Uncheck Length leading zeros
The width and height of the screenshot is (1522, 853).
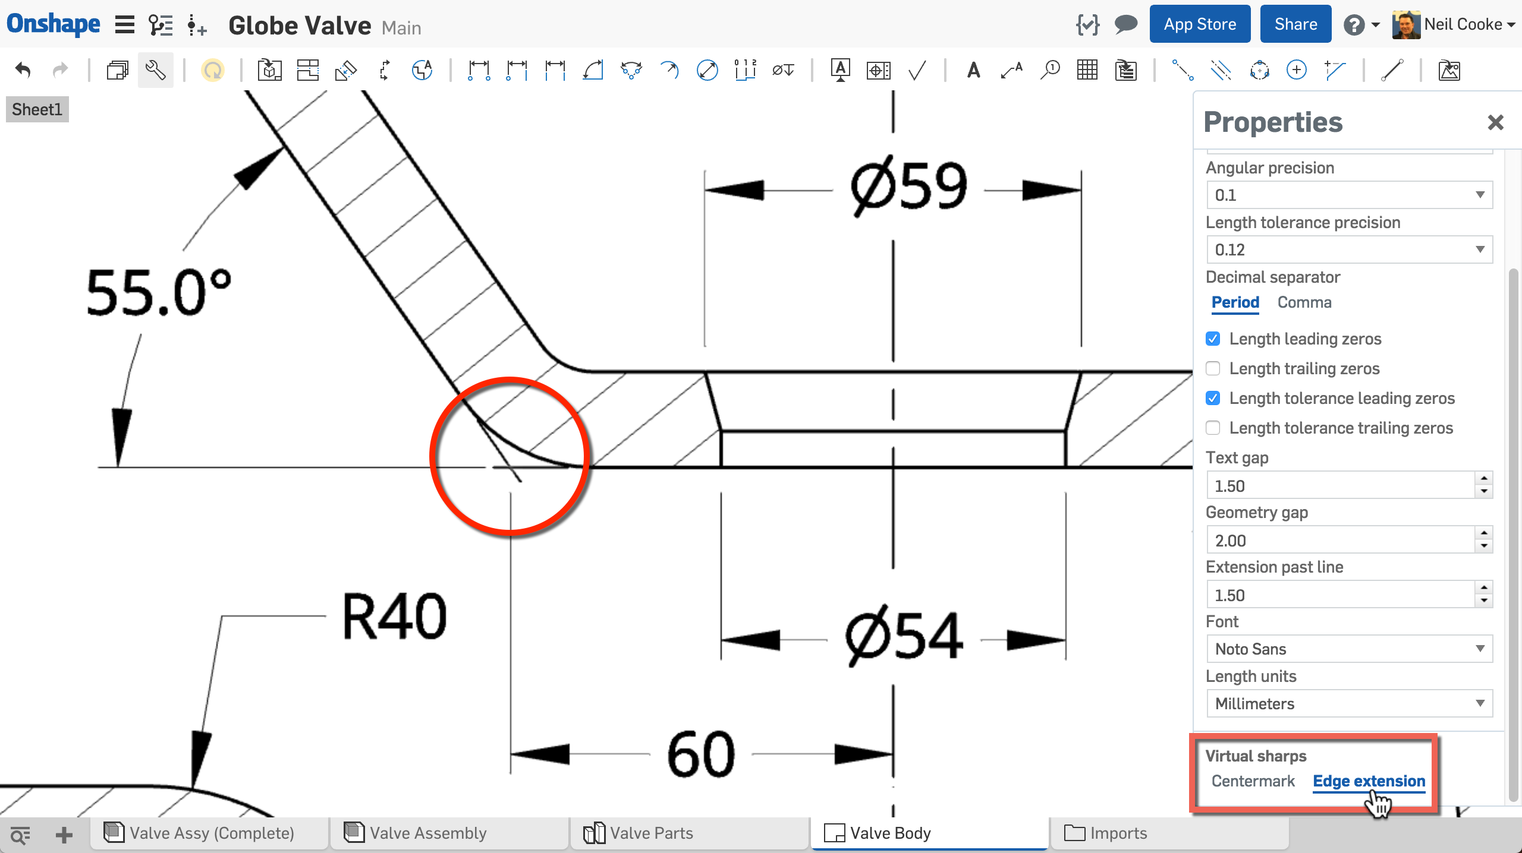[1213, 339]
